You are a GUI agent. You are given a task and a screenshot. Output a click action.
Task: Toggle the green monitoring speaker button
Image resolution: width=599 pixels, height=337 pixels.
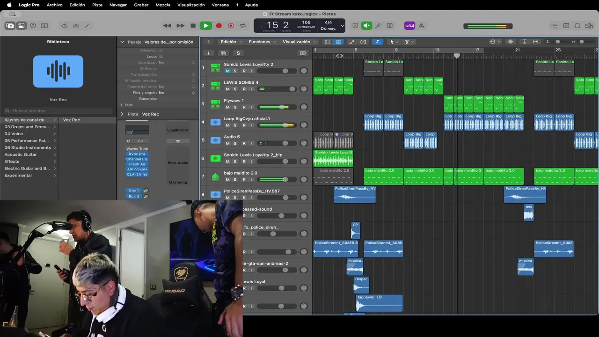pos(367,26)
